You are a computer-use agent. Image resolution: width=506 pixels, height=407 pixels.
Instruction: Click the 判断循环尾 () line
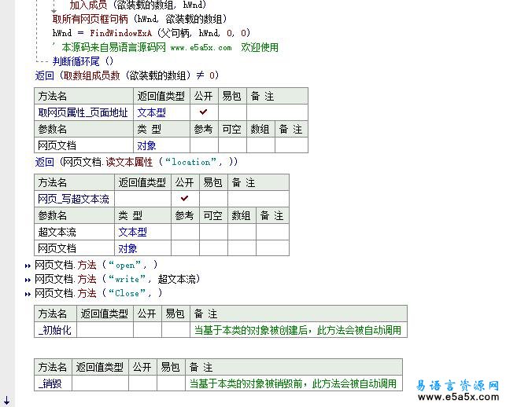(x=83, y=61)
